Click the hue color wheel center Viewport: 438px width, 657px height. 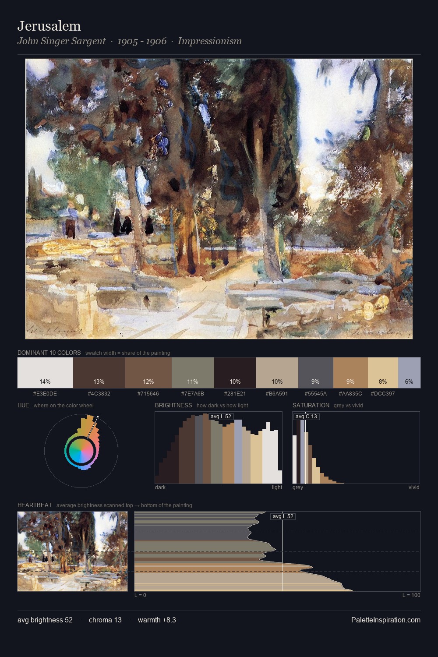pyautogui.click(x=81, y=451)
